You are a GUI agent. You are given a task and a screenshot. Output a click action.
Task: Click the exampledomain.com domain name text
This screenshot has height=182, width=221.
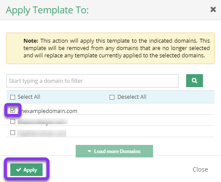coord(47,111)
